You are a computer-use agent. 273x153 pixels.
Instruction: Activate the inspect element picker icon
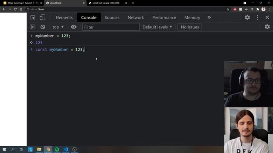coord(33,17)
